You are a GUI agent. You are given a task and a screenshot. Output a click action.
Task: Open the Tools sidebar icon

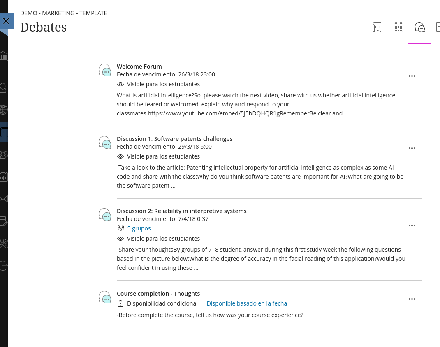tap(4, 243)
